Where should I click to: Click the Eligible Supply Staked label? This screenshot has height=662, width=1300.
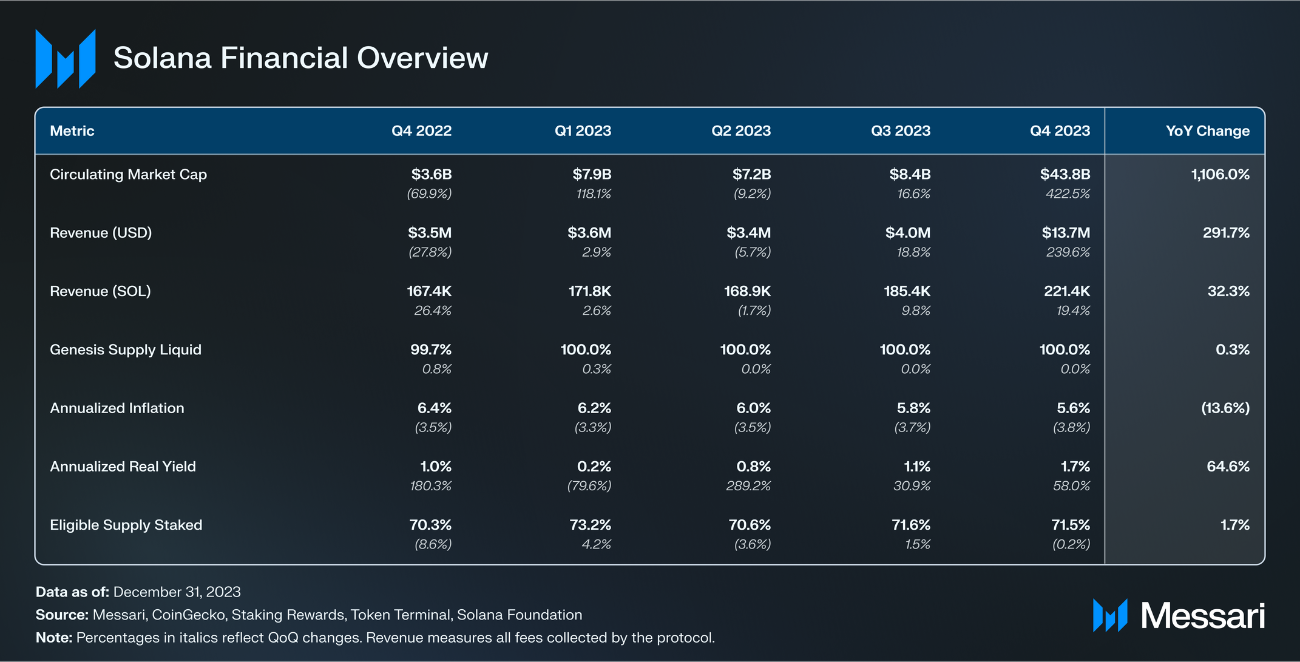(x=126, y=525)
